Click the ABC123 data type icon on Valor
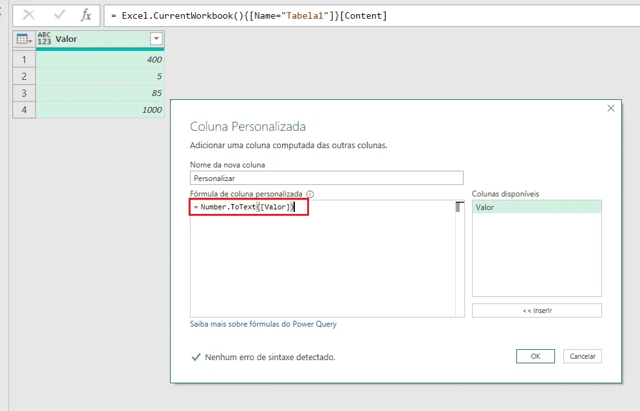Screen dimensions: 640x411 (44, 39)
